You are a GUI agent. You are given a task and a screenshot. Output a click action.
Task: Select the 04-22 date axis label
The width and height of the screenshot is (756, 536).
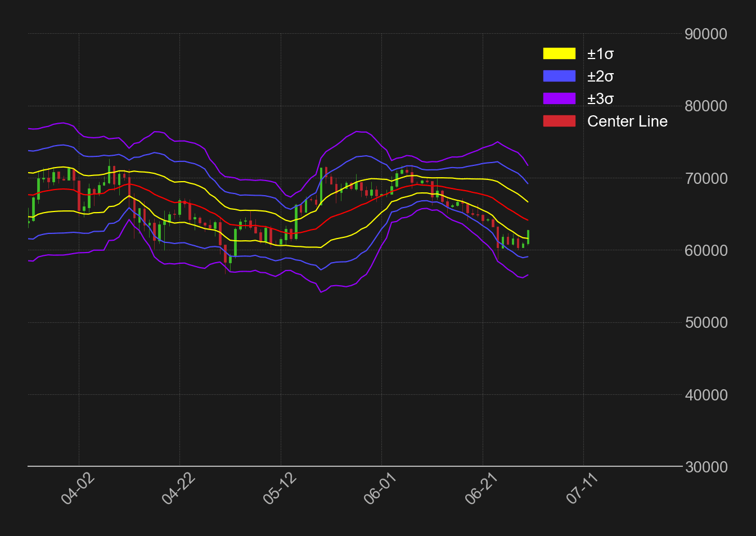(x=178, y=489)
